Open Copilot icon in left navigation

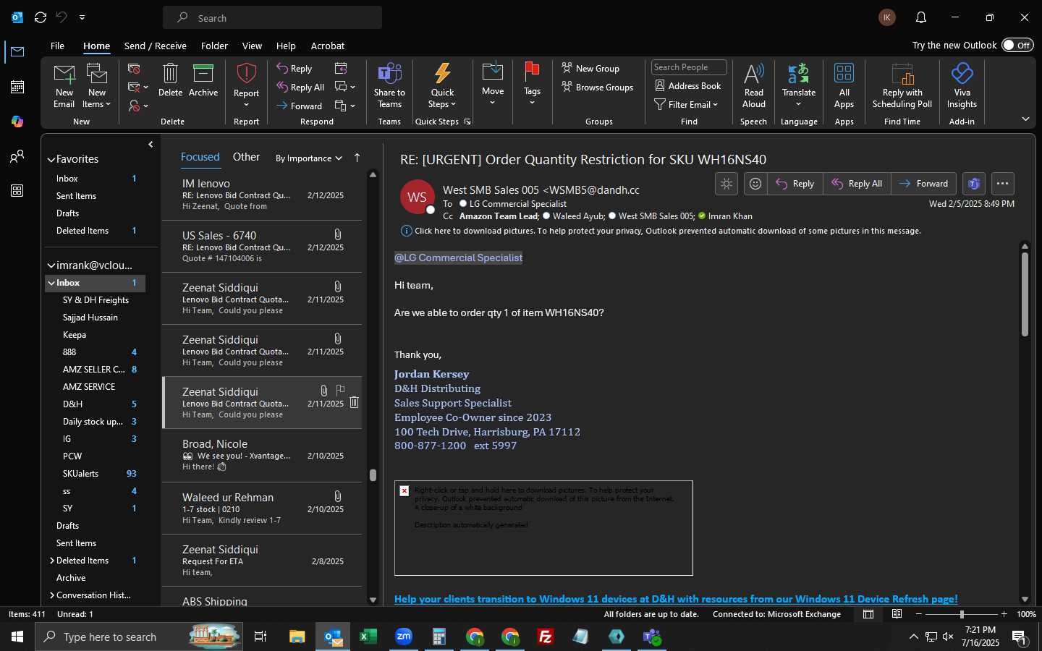coord(17,122)
